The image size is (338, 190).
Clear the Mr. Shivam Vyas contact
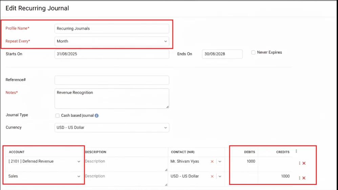212,162
